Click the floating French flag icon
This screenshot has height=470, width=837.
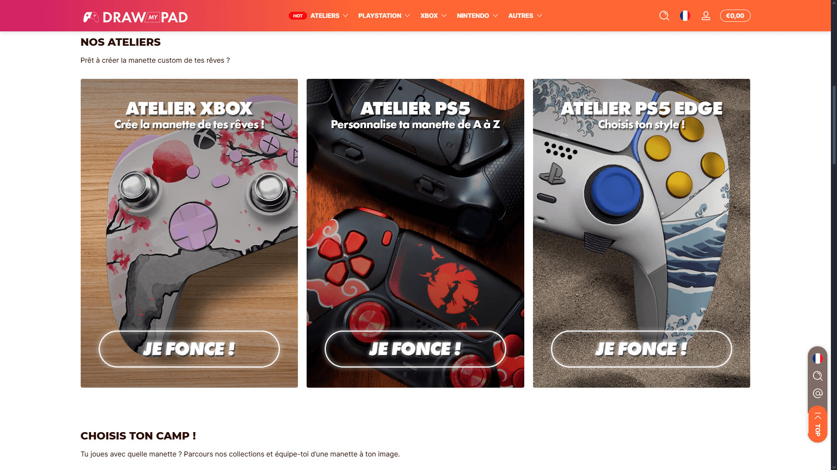point(817,358)
